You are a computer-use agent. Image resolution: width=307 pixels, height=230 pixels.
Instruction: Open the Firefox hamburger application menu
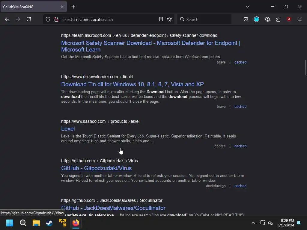click(x=300, y=19)
